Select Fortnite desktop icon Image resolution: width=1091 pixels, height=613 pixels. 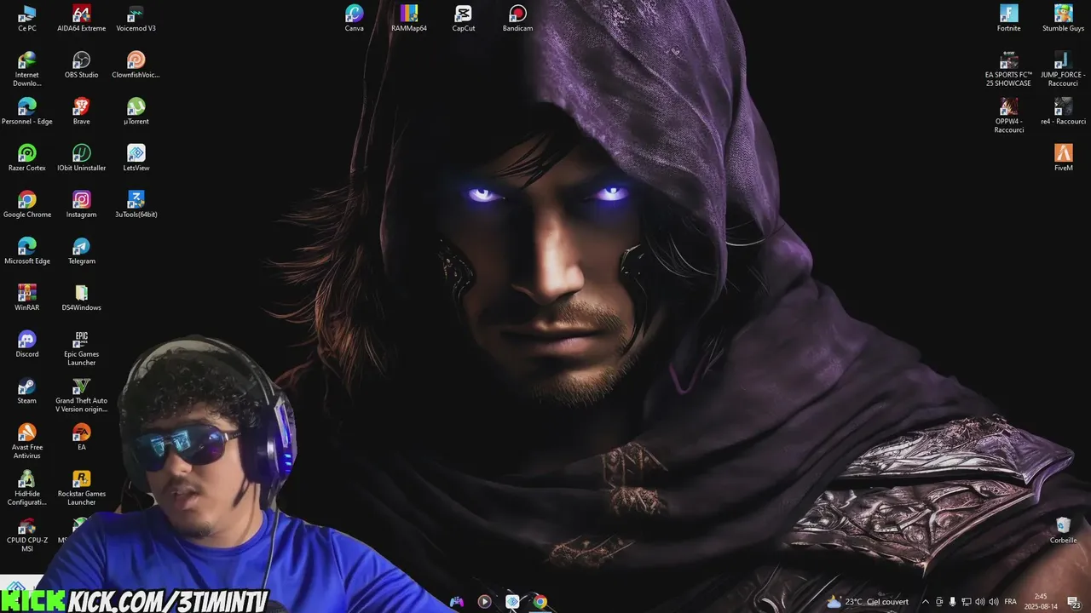coord(1009,19)
